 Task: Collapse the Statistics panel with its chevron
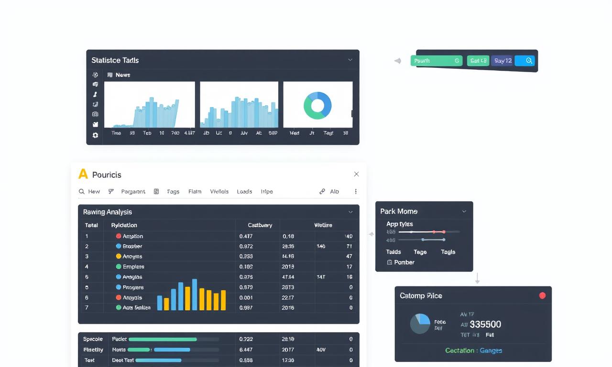coord(350,60)
